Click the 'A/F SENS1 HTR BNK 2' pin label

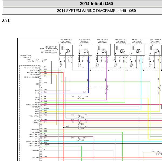(32, 77)
